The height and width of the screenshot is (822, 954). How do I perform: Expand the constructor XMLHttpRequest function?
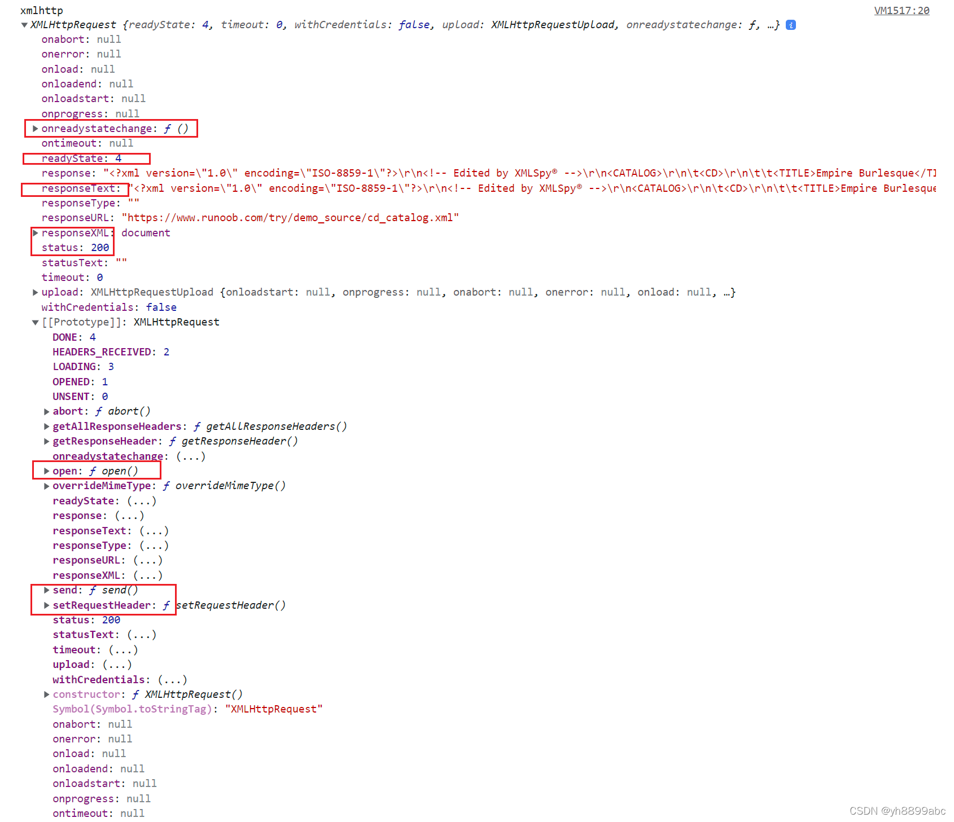click(x=46, y=694)
